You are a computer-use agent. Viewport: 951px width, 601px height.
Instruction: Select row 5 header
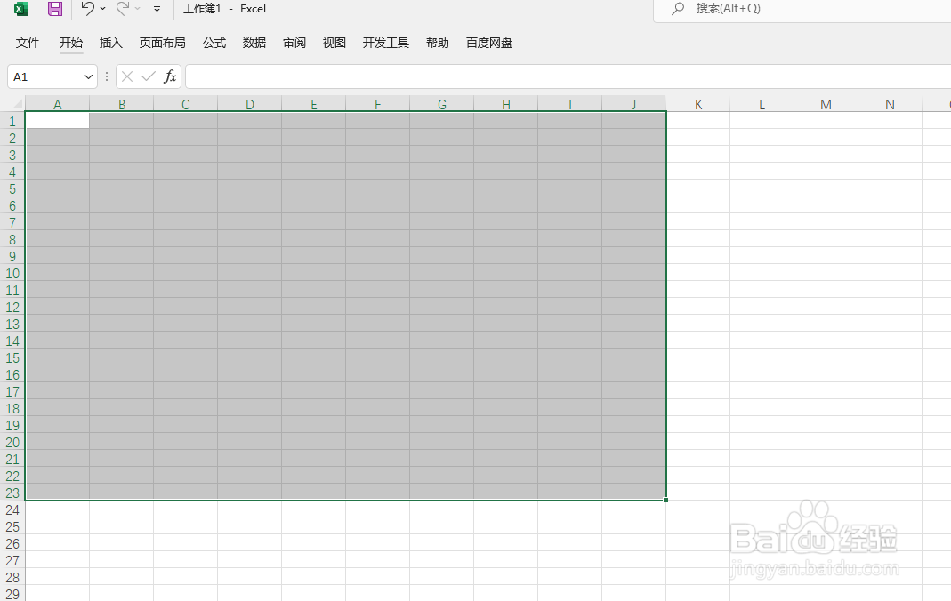click(12, 189)
